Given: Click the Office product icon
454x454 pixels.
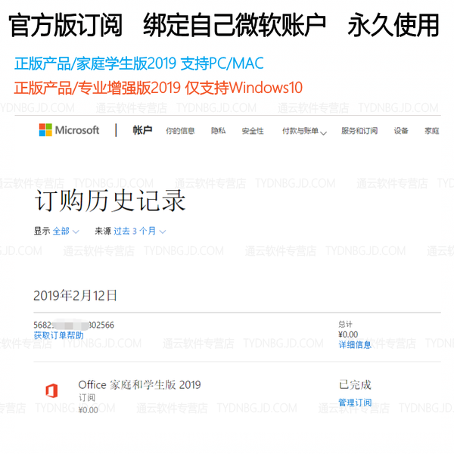Looking at the screenshot, I should click(x=51, y=390).
